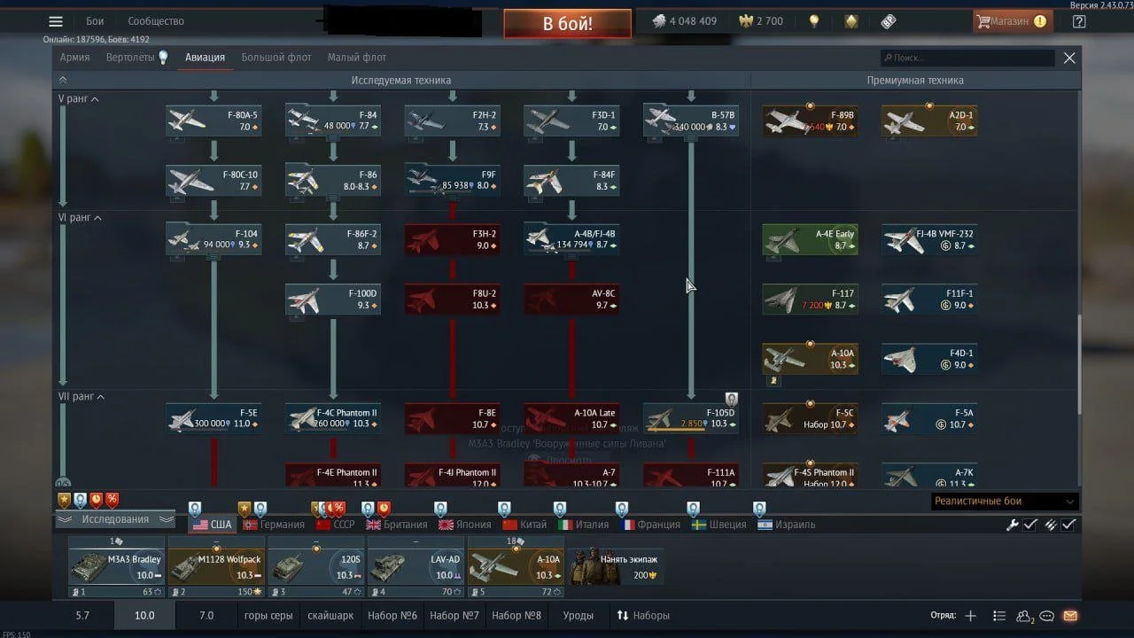Open the mail envelope icon
Screen dimensions: 1134x638
click(1070, 616)
